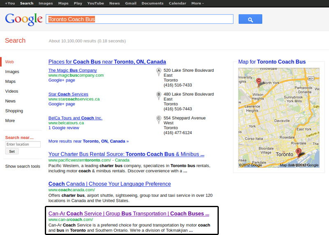The image size is (329, 235).
Task: Click the Toronto Coach Bus search field
Action: [x=139, y=19]
